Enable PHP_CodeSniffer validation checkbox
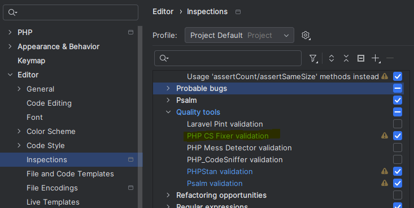Image resolution: width=414 pixels, height=208 pixels. point(398,159)
